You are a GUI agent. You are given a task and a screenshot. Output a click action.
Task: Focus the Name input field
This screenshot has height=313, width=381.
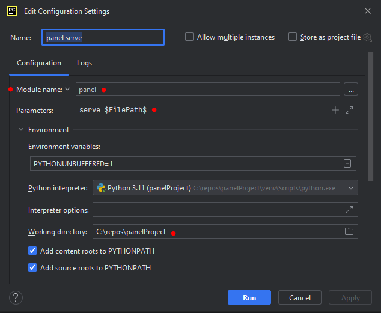click(x=103, y=37)
